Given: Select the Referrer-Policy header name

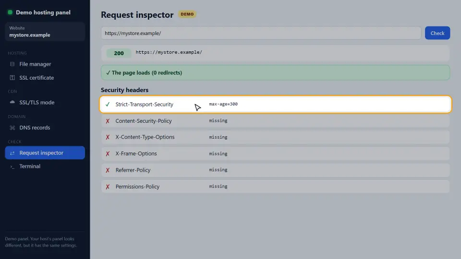Looking at the screenshot, I should (133, 170).
